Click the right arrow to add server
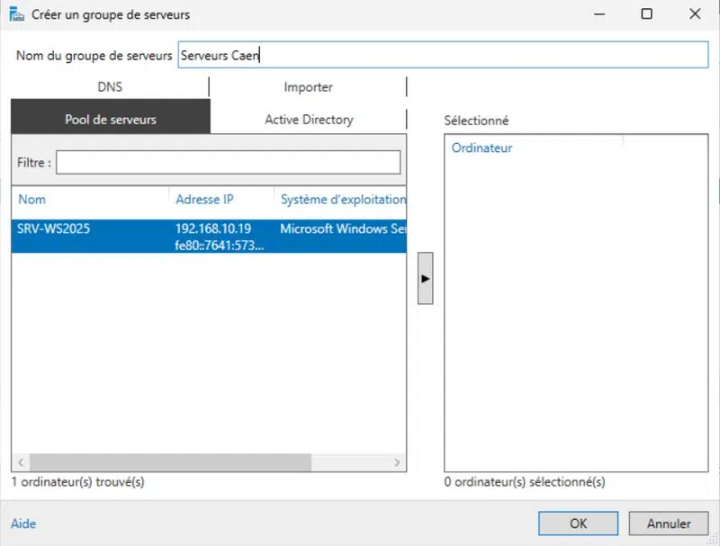Screen dimensions: 720x546 [426, 279]
